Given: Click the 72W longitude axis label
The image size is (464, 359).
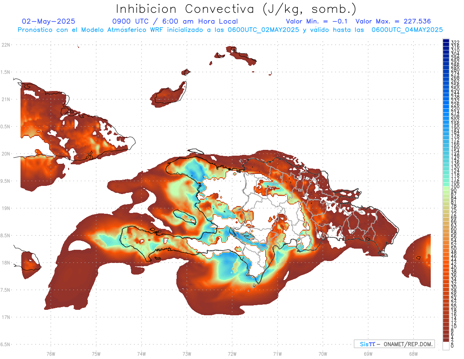Looking at the screenshot, I should tap(232, 353).
